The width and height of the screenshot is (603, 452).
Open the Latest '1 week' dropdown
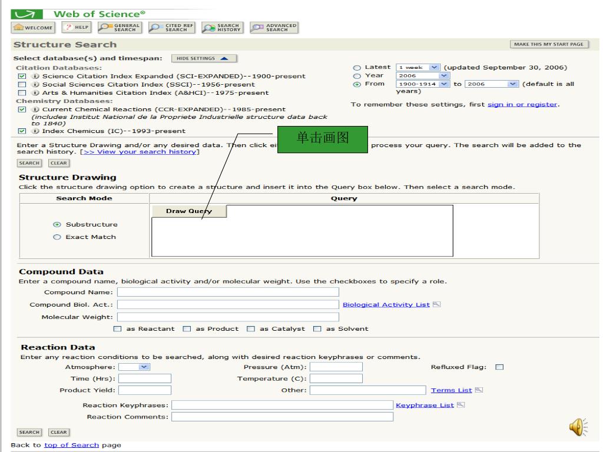418,67
